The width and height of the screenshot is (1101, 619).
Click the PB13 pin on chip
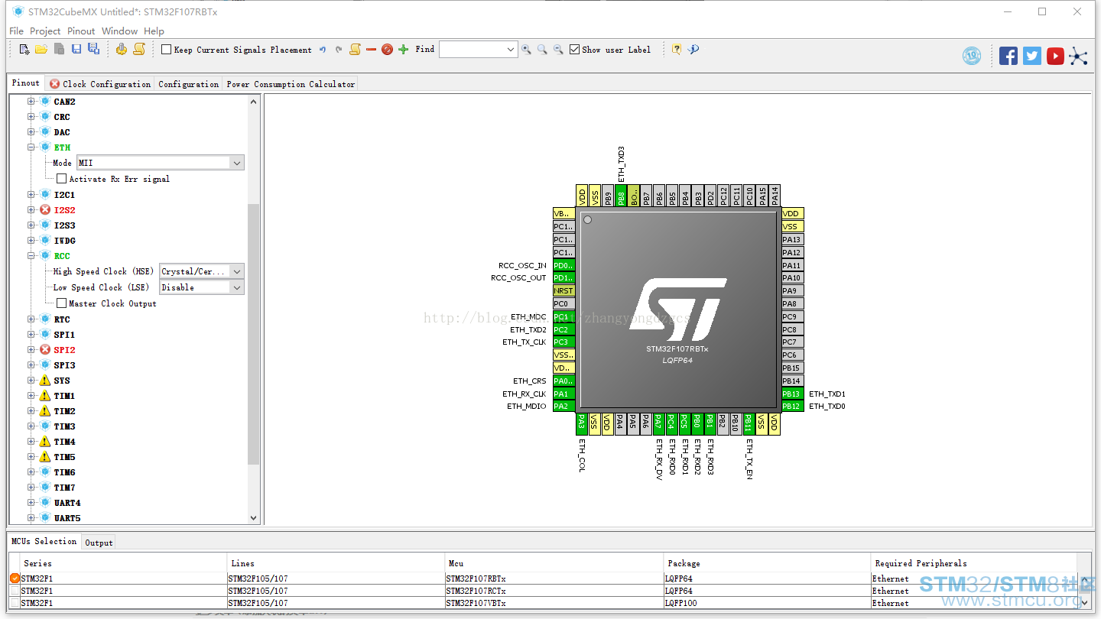(x=792, y=394)
